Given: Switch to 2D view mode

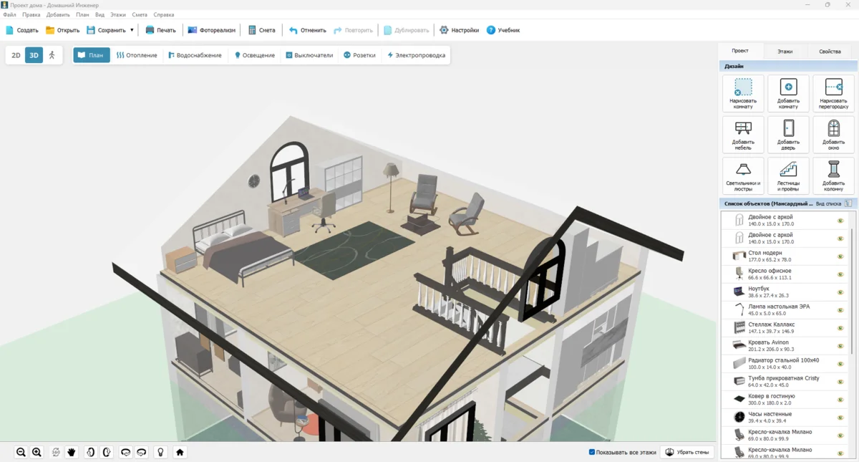Looking at the screenshot, I should (x=16, y=55).
